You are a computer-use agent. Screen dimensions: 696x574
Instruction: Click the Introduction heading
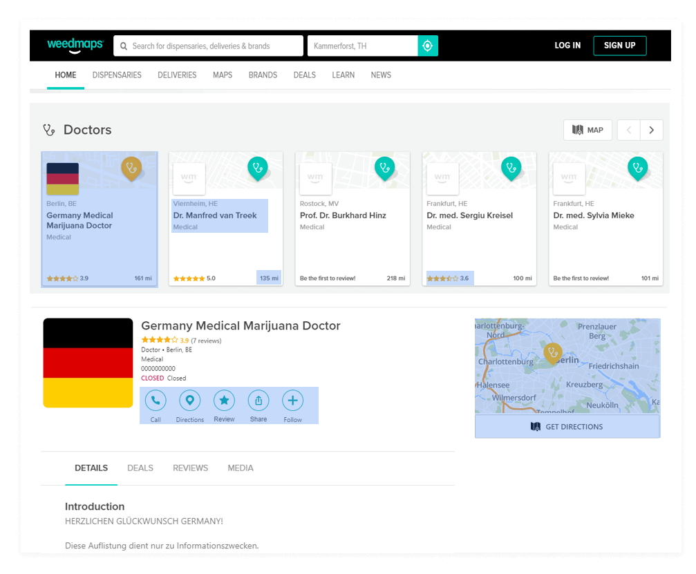(x=95, y=506)
